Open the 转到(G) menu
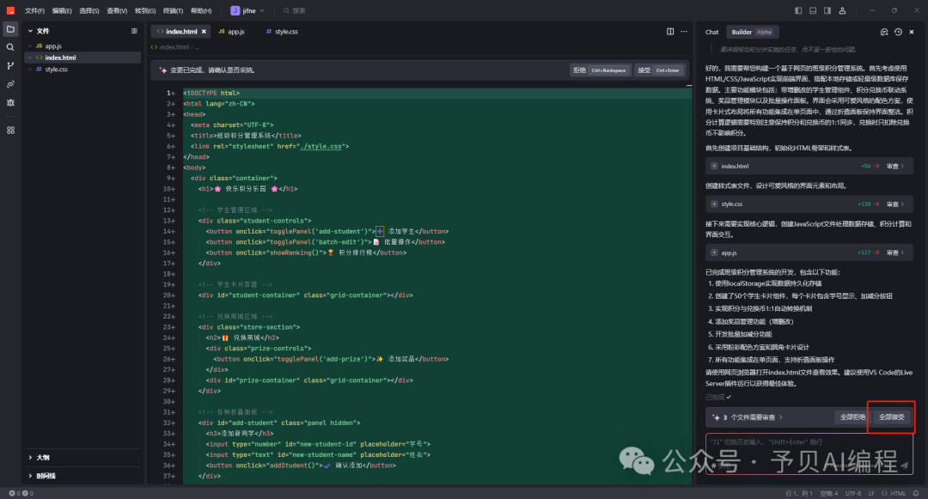 pos(145,10)
